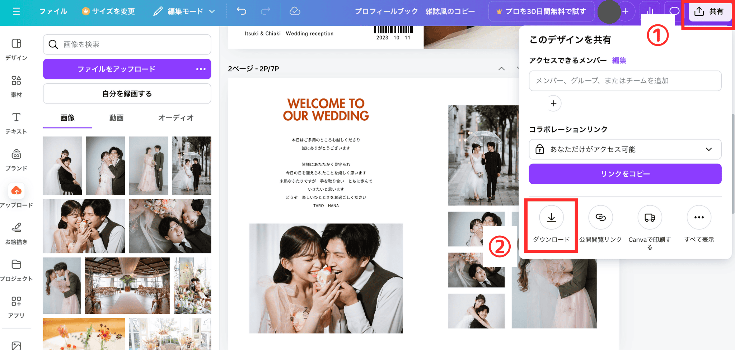Switch to the 動画 tab
The image size is (735, 350).
click(116, 118)
